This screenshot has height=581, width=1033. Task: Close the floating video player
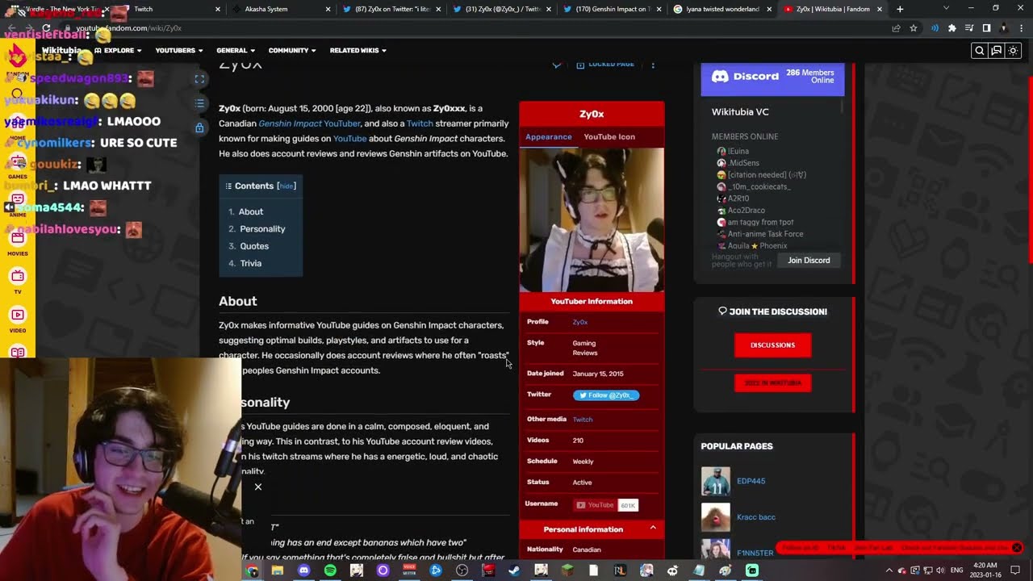258,487
